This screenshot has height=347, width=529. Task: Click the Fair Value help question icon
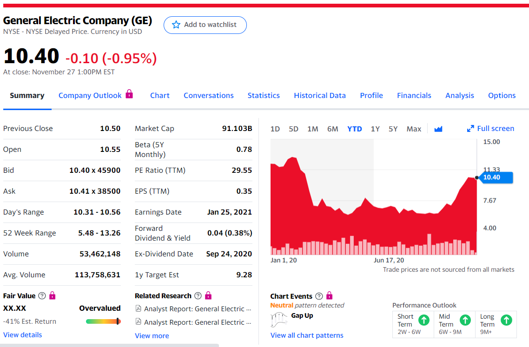pos(42,295)
